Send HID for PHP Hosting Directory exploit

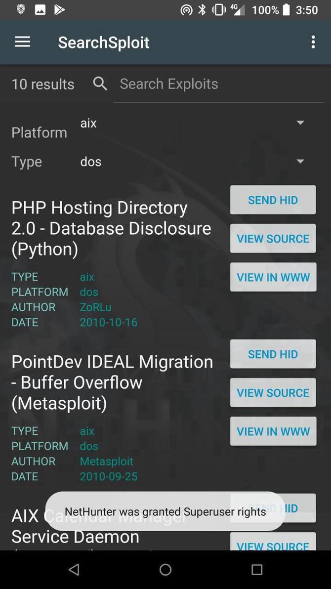(272, 200)
